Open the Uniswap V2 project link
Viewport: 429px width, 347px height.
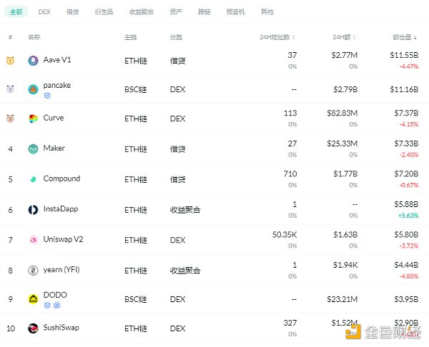click(63, 239)
